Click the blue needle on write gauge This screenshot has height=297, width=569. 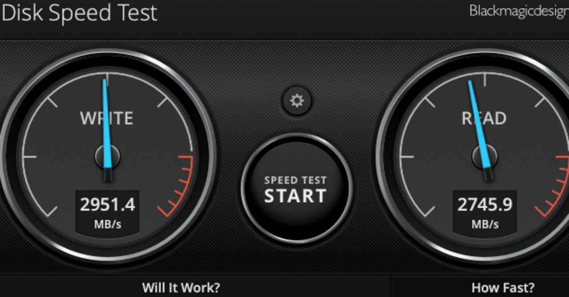(x=107, y=123)
